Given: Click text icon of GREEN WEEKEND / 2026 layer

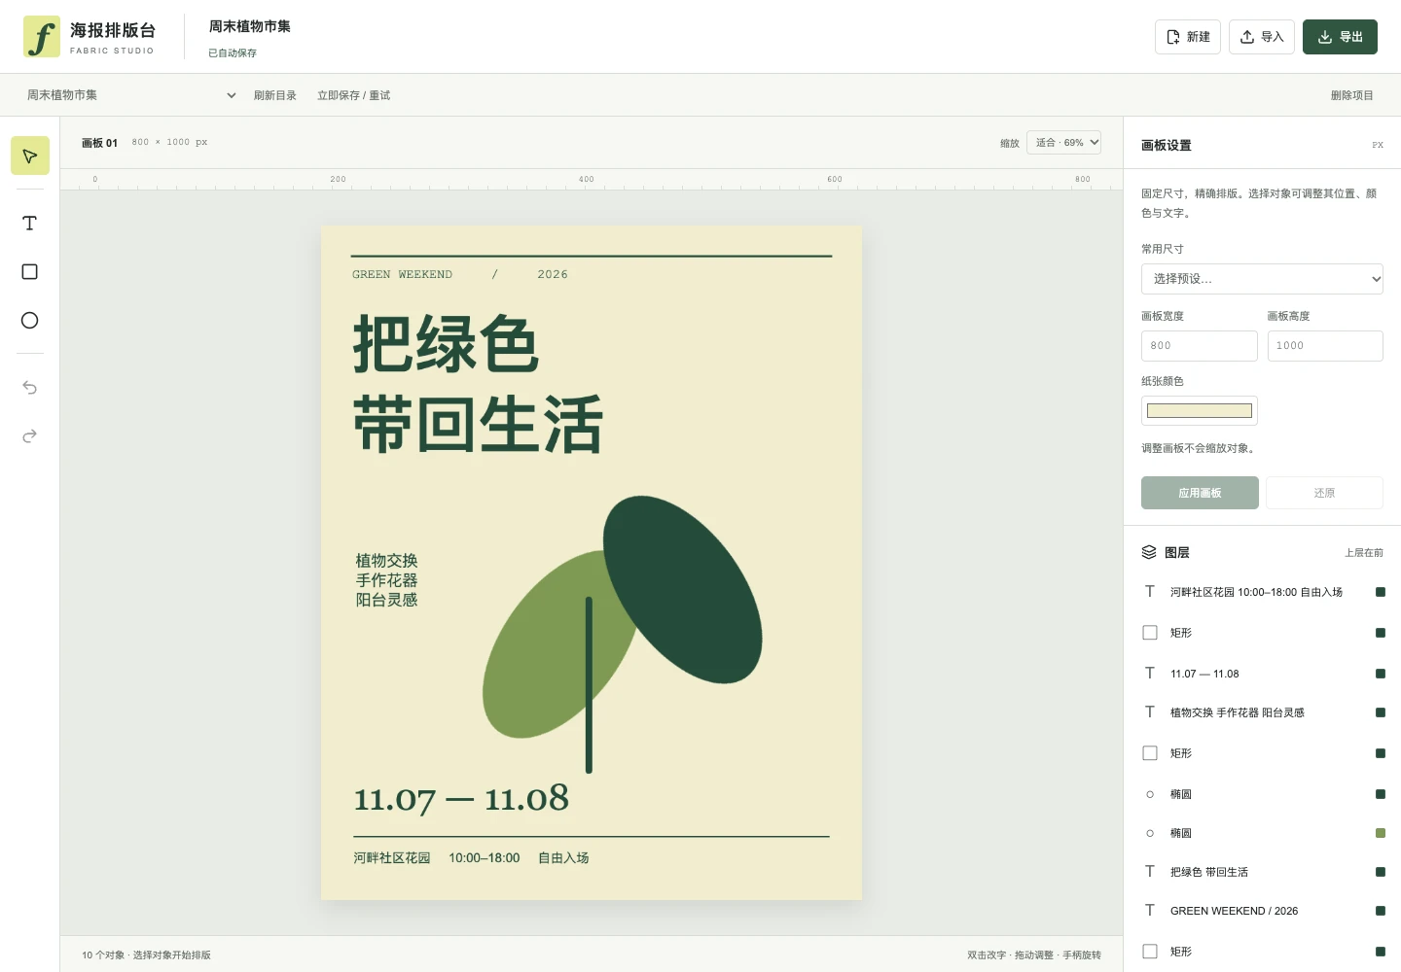Looking at the screenshot, I should [x=1150, y=910].
